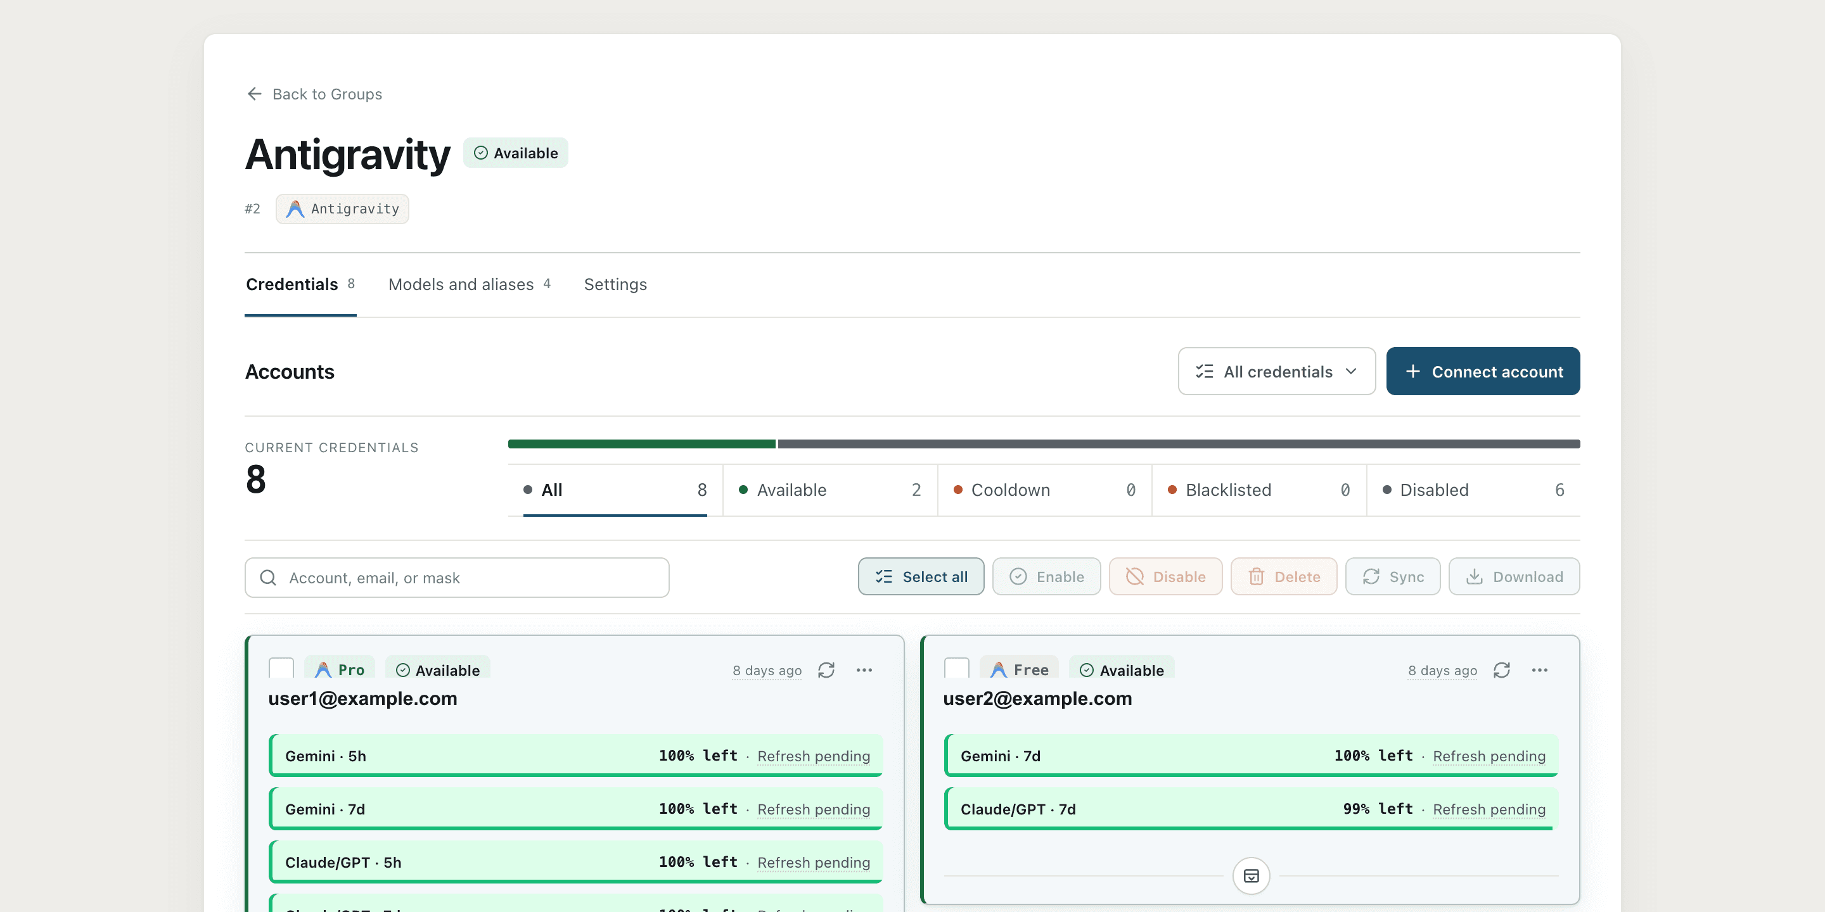Click the Enable button
The width and height of the screenshot is (1825, 912).
point(1046,576)
